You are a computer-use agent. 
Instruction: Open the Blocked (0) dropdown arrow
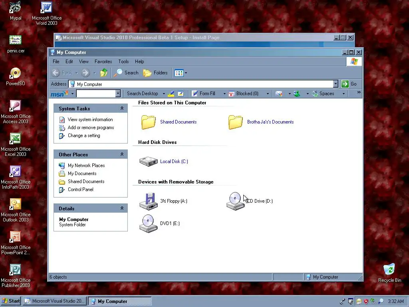point(268,94)
